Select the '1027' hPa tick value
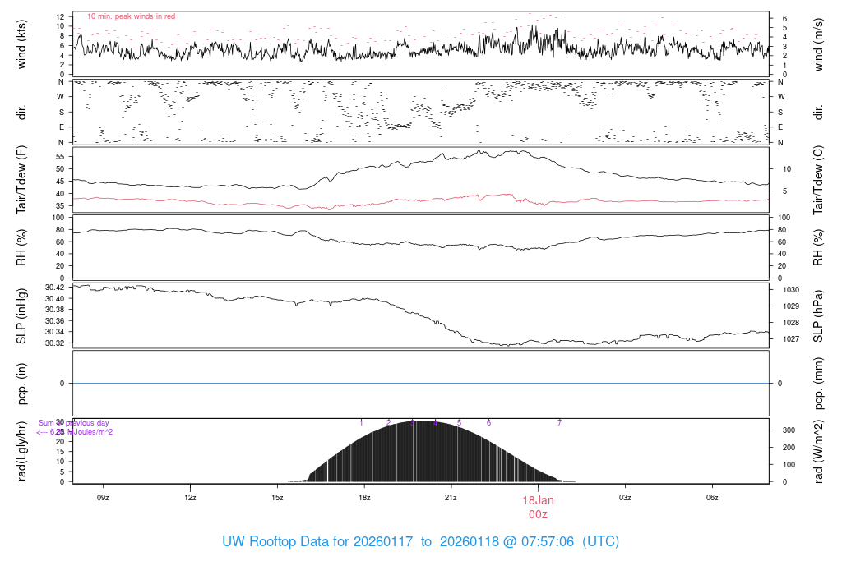This screenshot has height=575, width=842. tap(791, 339)
